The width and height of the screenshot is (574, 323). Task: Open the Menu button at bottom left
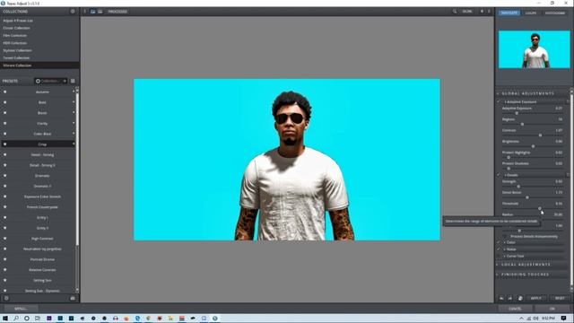(x=21, y=309)
